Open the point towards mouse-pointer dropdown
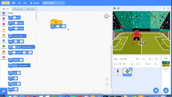The height and width of the screenshot is (97, 172). pyautogui.click(x=24, y=65)
